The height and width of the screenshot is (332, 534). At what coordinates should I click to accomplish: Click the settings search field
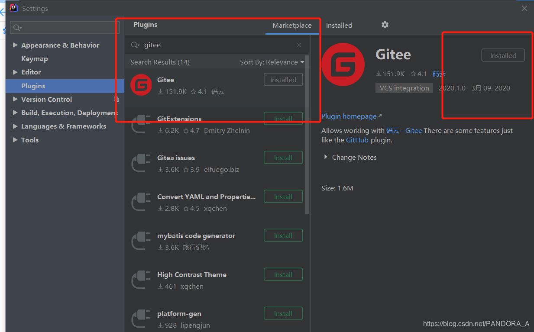[65, 28]
